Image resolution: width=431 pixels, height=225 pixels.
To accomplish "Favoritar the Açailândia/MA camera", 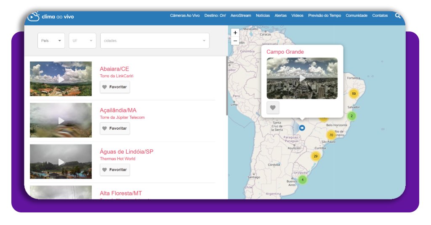I will (114, 128).
